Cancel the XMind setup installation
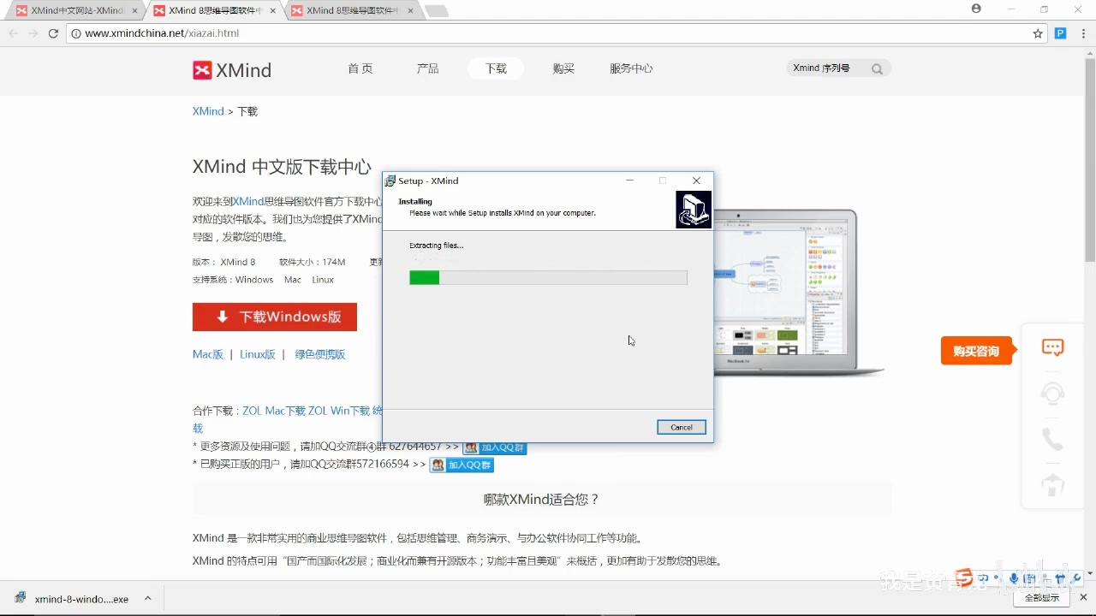1096x616 pixels. click(682, 427)
